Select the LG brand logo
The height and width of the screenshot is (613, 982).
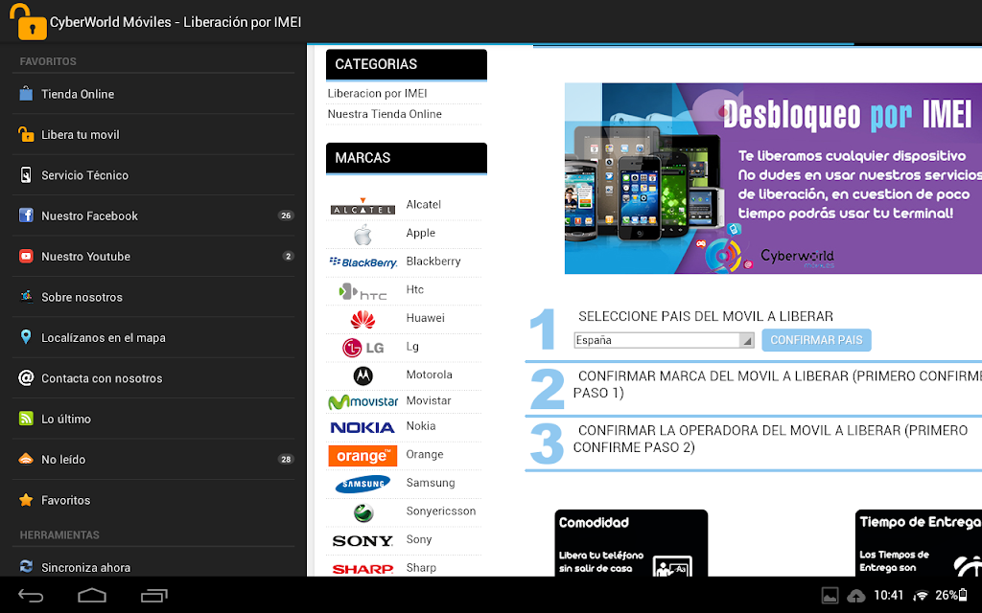(x=362, y=348)
